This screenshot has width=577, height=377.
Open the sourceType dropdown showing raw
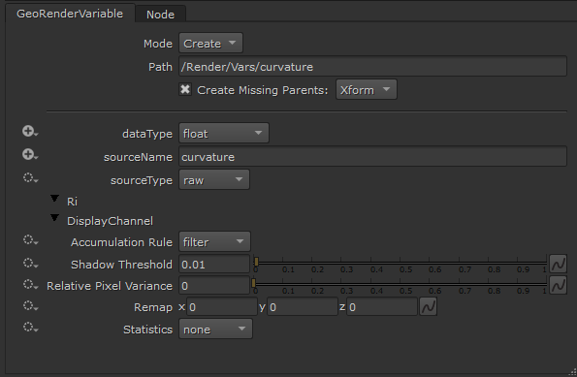pos(214,180)
